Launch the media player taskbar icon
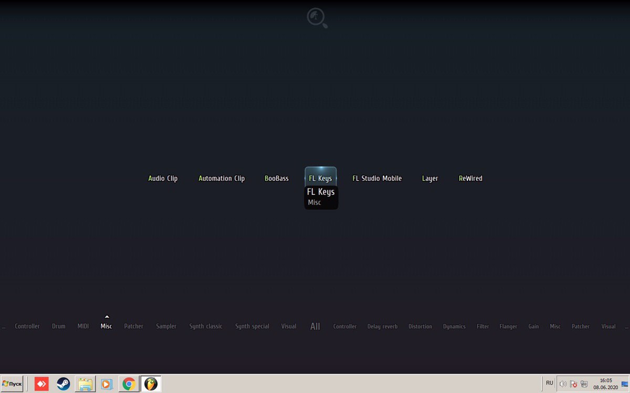Viewport: 630px width, 393px height. pos(107,384)
